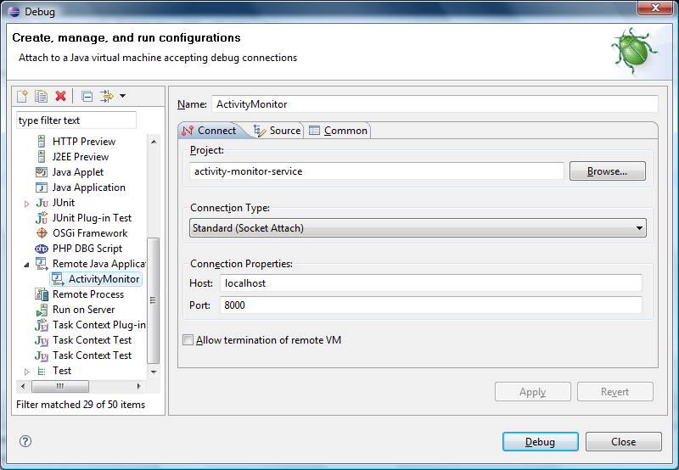Expand the JUnit tree node

(x=26, y=204)
